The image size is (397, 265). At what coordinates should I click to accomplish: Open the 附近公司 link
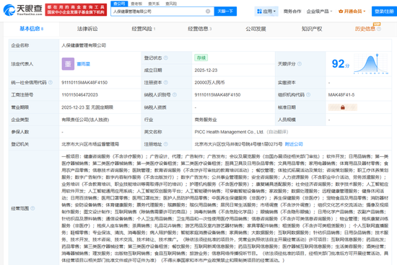[294, 144]
